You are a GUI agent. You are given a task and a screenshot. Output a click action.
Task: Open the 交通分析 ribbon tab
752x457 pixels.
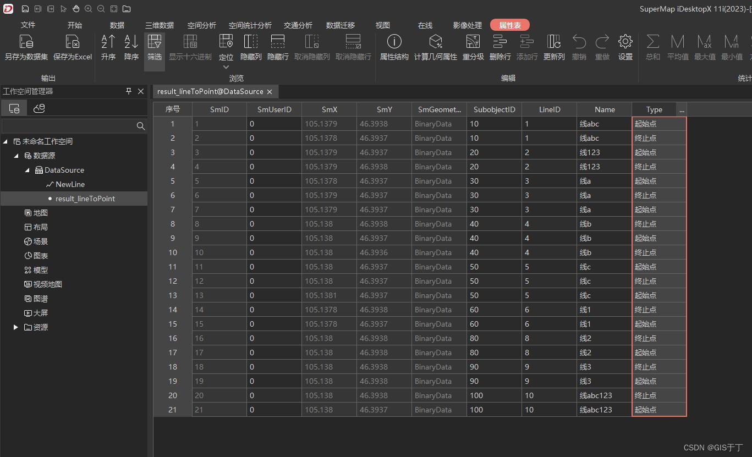click(298, 25)
